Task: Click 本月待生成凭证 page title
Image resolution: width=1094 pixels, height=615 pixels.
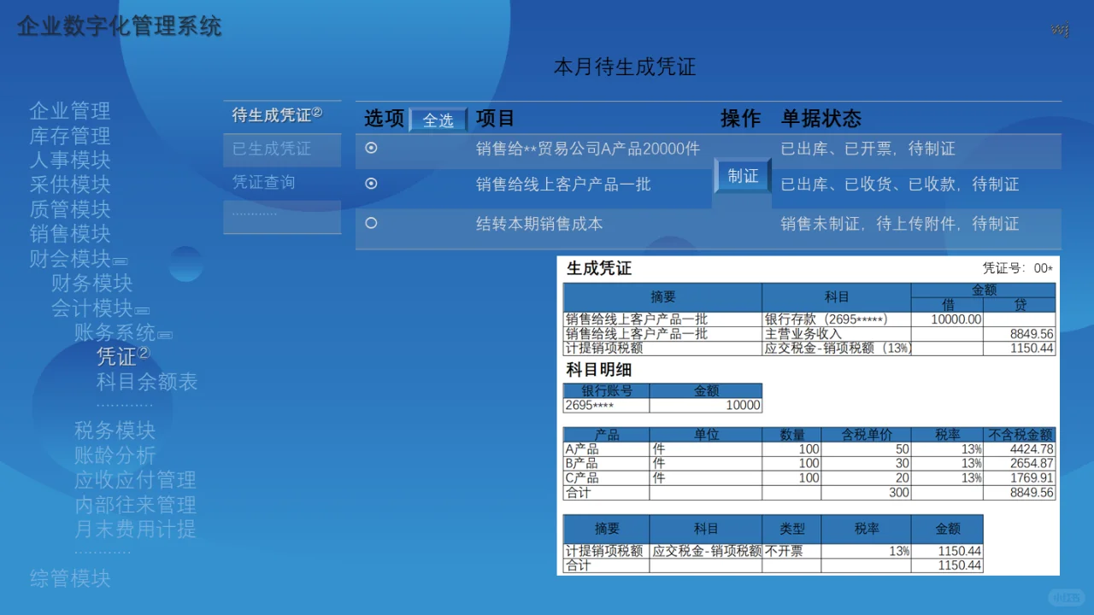Action: click(x=625, y=67)
